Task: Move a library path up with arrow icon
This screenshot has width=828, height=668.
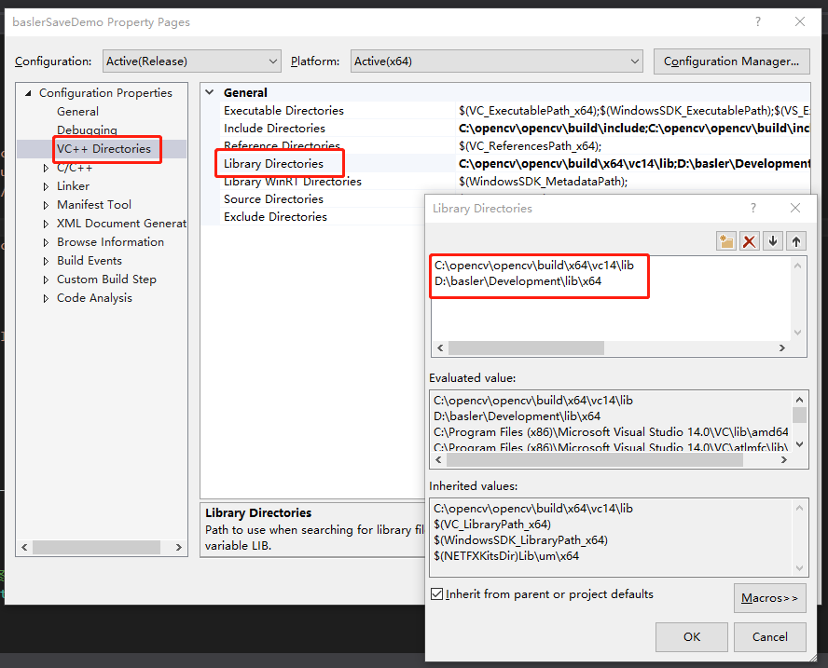Action: 795,240
